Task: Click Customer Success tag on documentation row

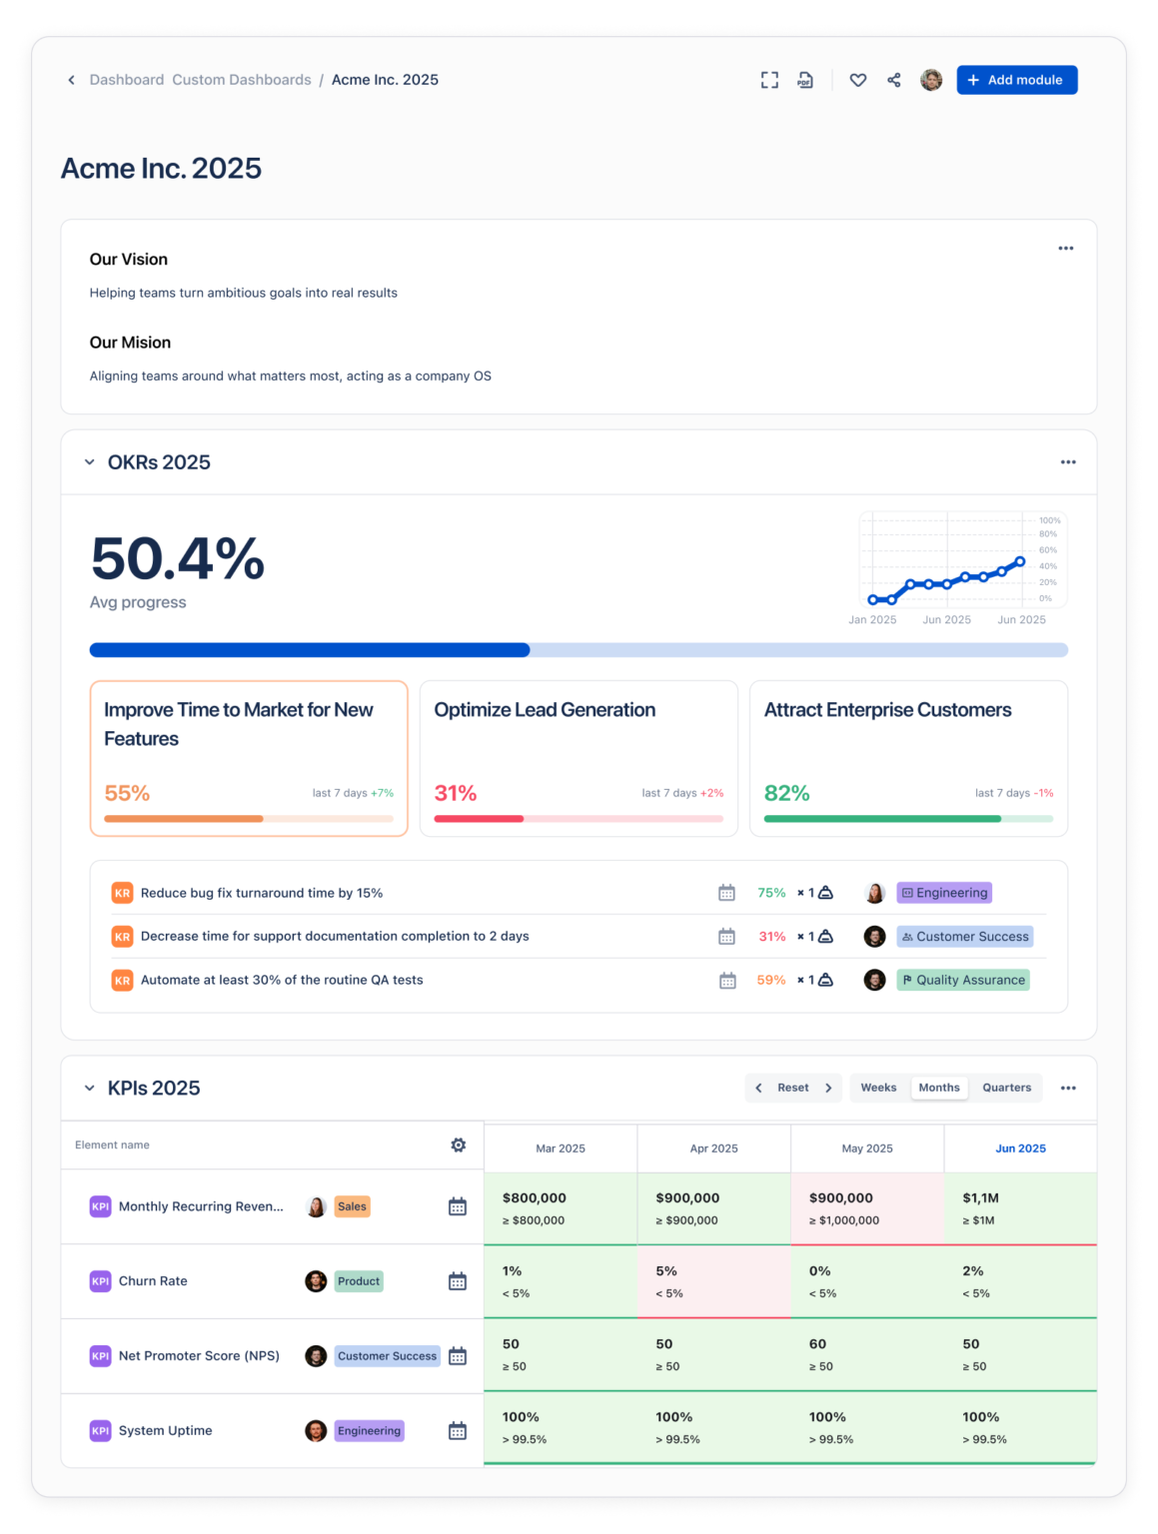Action: (x=964, y=937)
